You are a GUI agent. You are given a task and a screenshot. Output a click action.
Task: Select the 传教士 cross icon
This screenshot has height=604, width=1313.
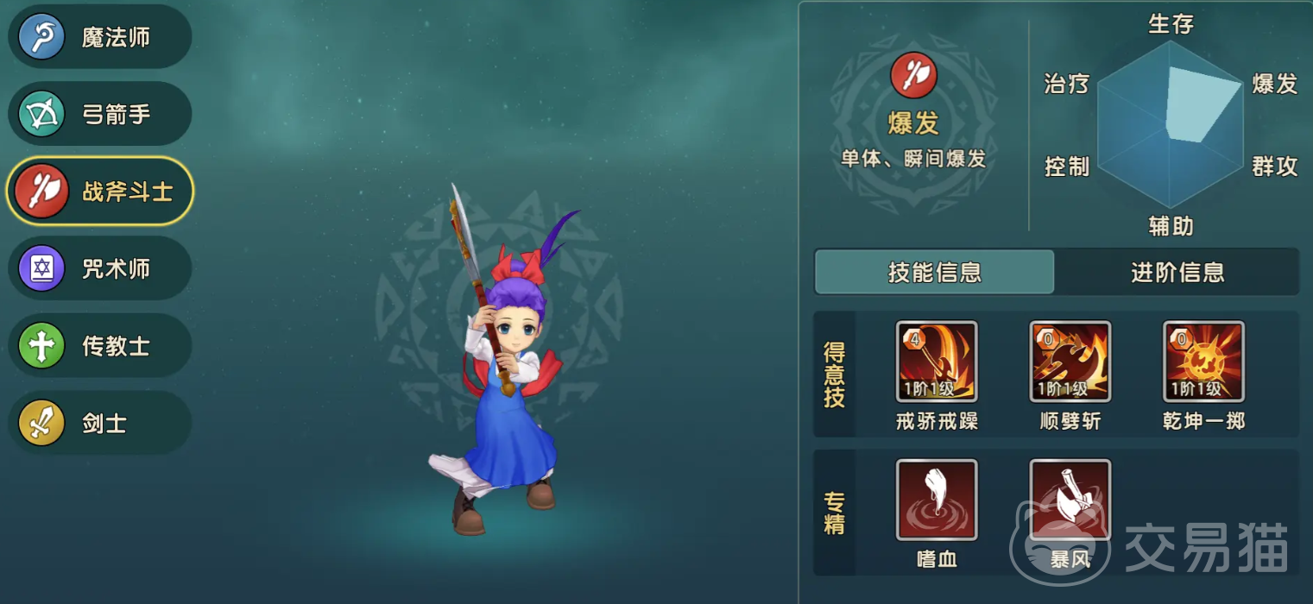41,346
